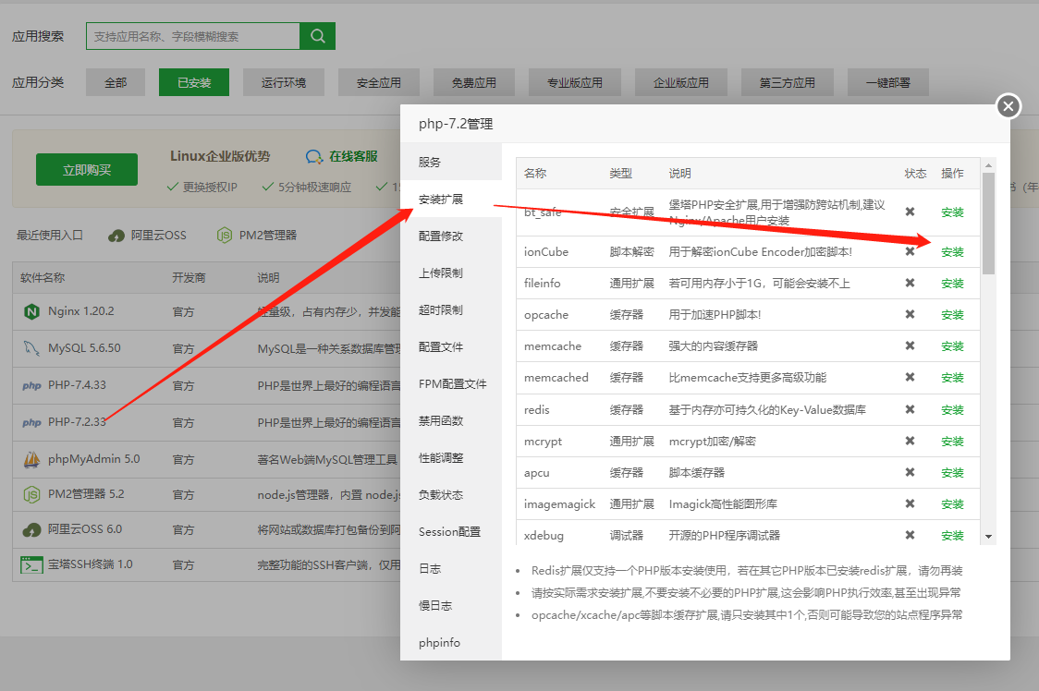Screen dimensions: 1039x691
Task: Click the 名称 column header in dialog
Action: [x=534, y=173]
